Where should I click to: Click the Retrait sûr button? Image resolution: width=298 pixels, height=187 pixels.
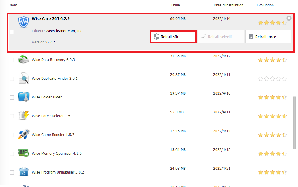pos(173,37)
